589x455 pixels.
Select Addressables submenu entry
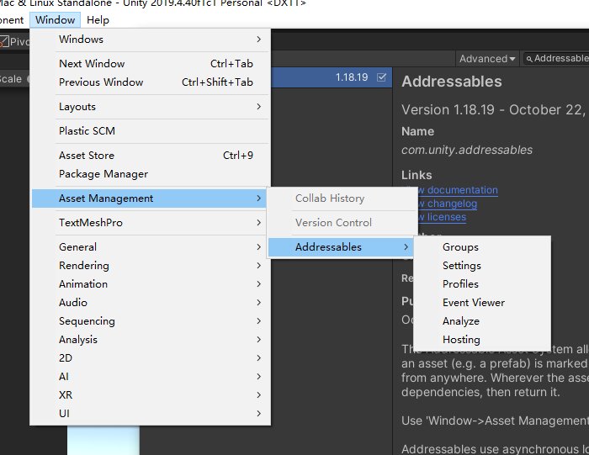pos(342,247)
